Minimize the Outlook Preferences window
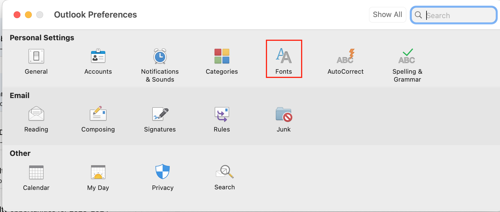 click(x=28, y=15)
